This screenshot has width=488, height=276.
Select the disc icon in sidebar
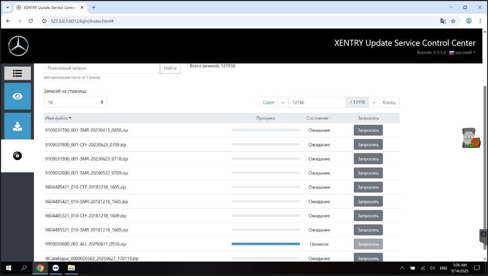18,156
